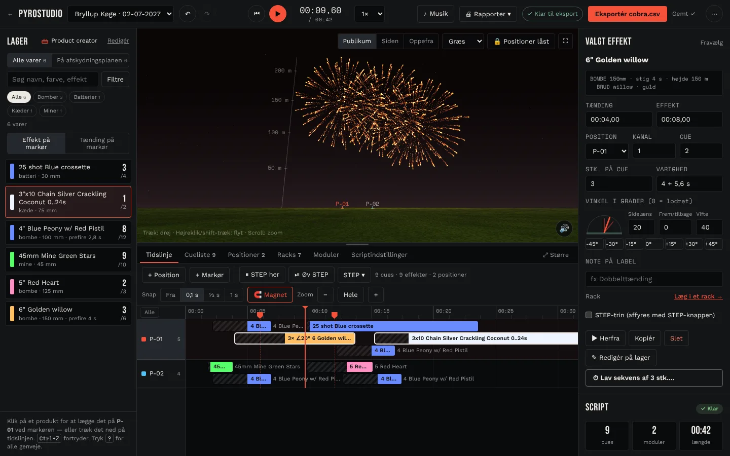Open the more options ellipsis menu
Viewport: 730px width, 456px height.
point(714,14)
